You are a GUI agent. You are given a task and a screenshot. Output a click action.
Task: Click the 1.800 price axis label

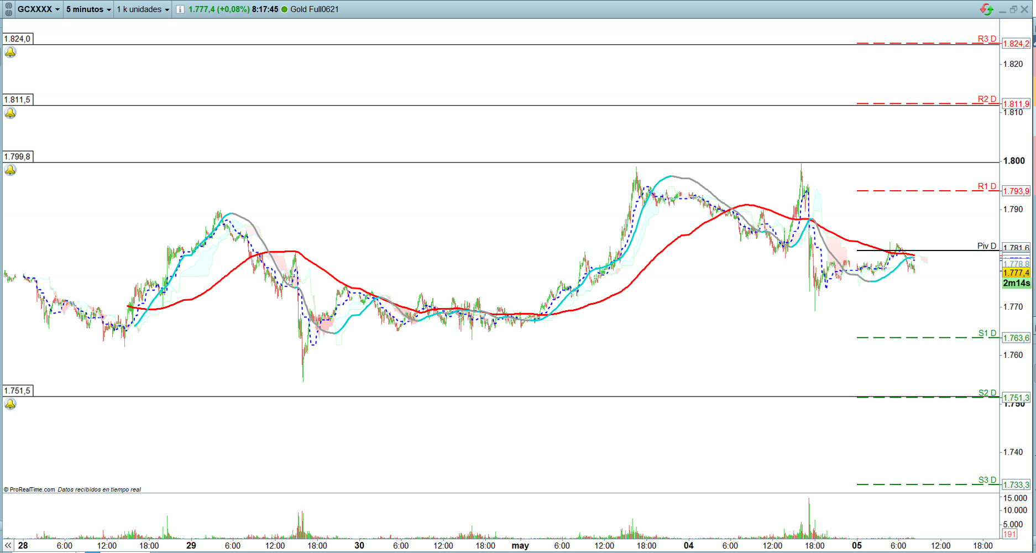click(1014, 161)
